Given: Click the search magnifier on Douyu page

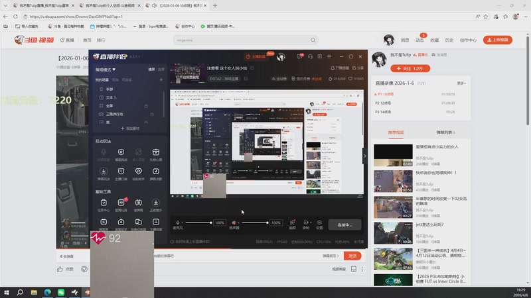Looking at the screenshot, I should [313, 40].
